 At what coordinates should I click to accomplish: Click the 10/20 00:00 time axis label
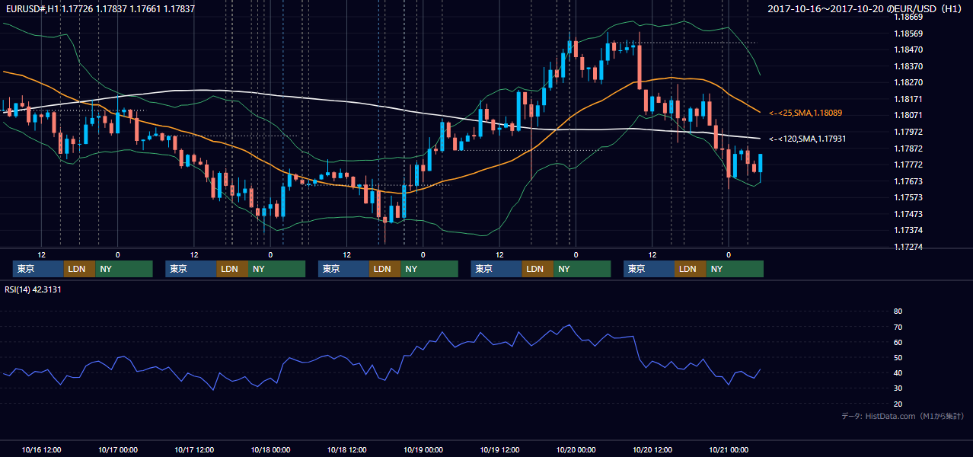coord(576,449)
